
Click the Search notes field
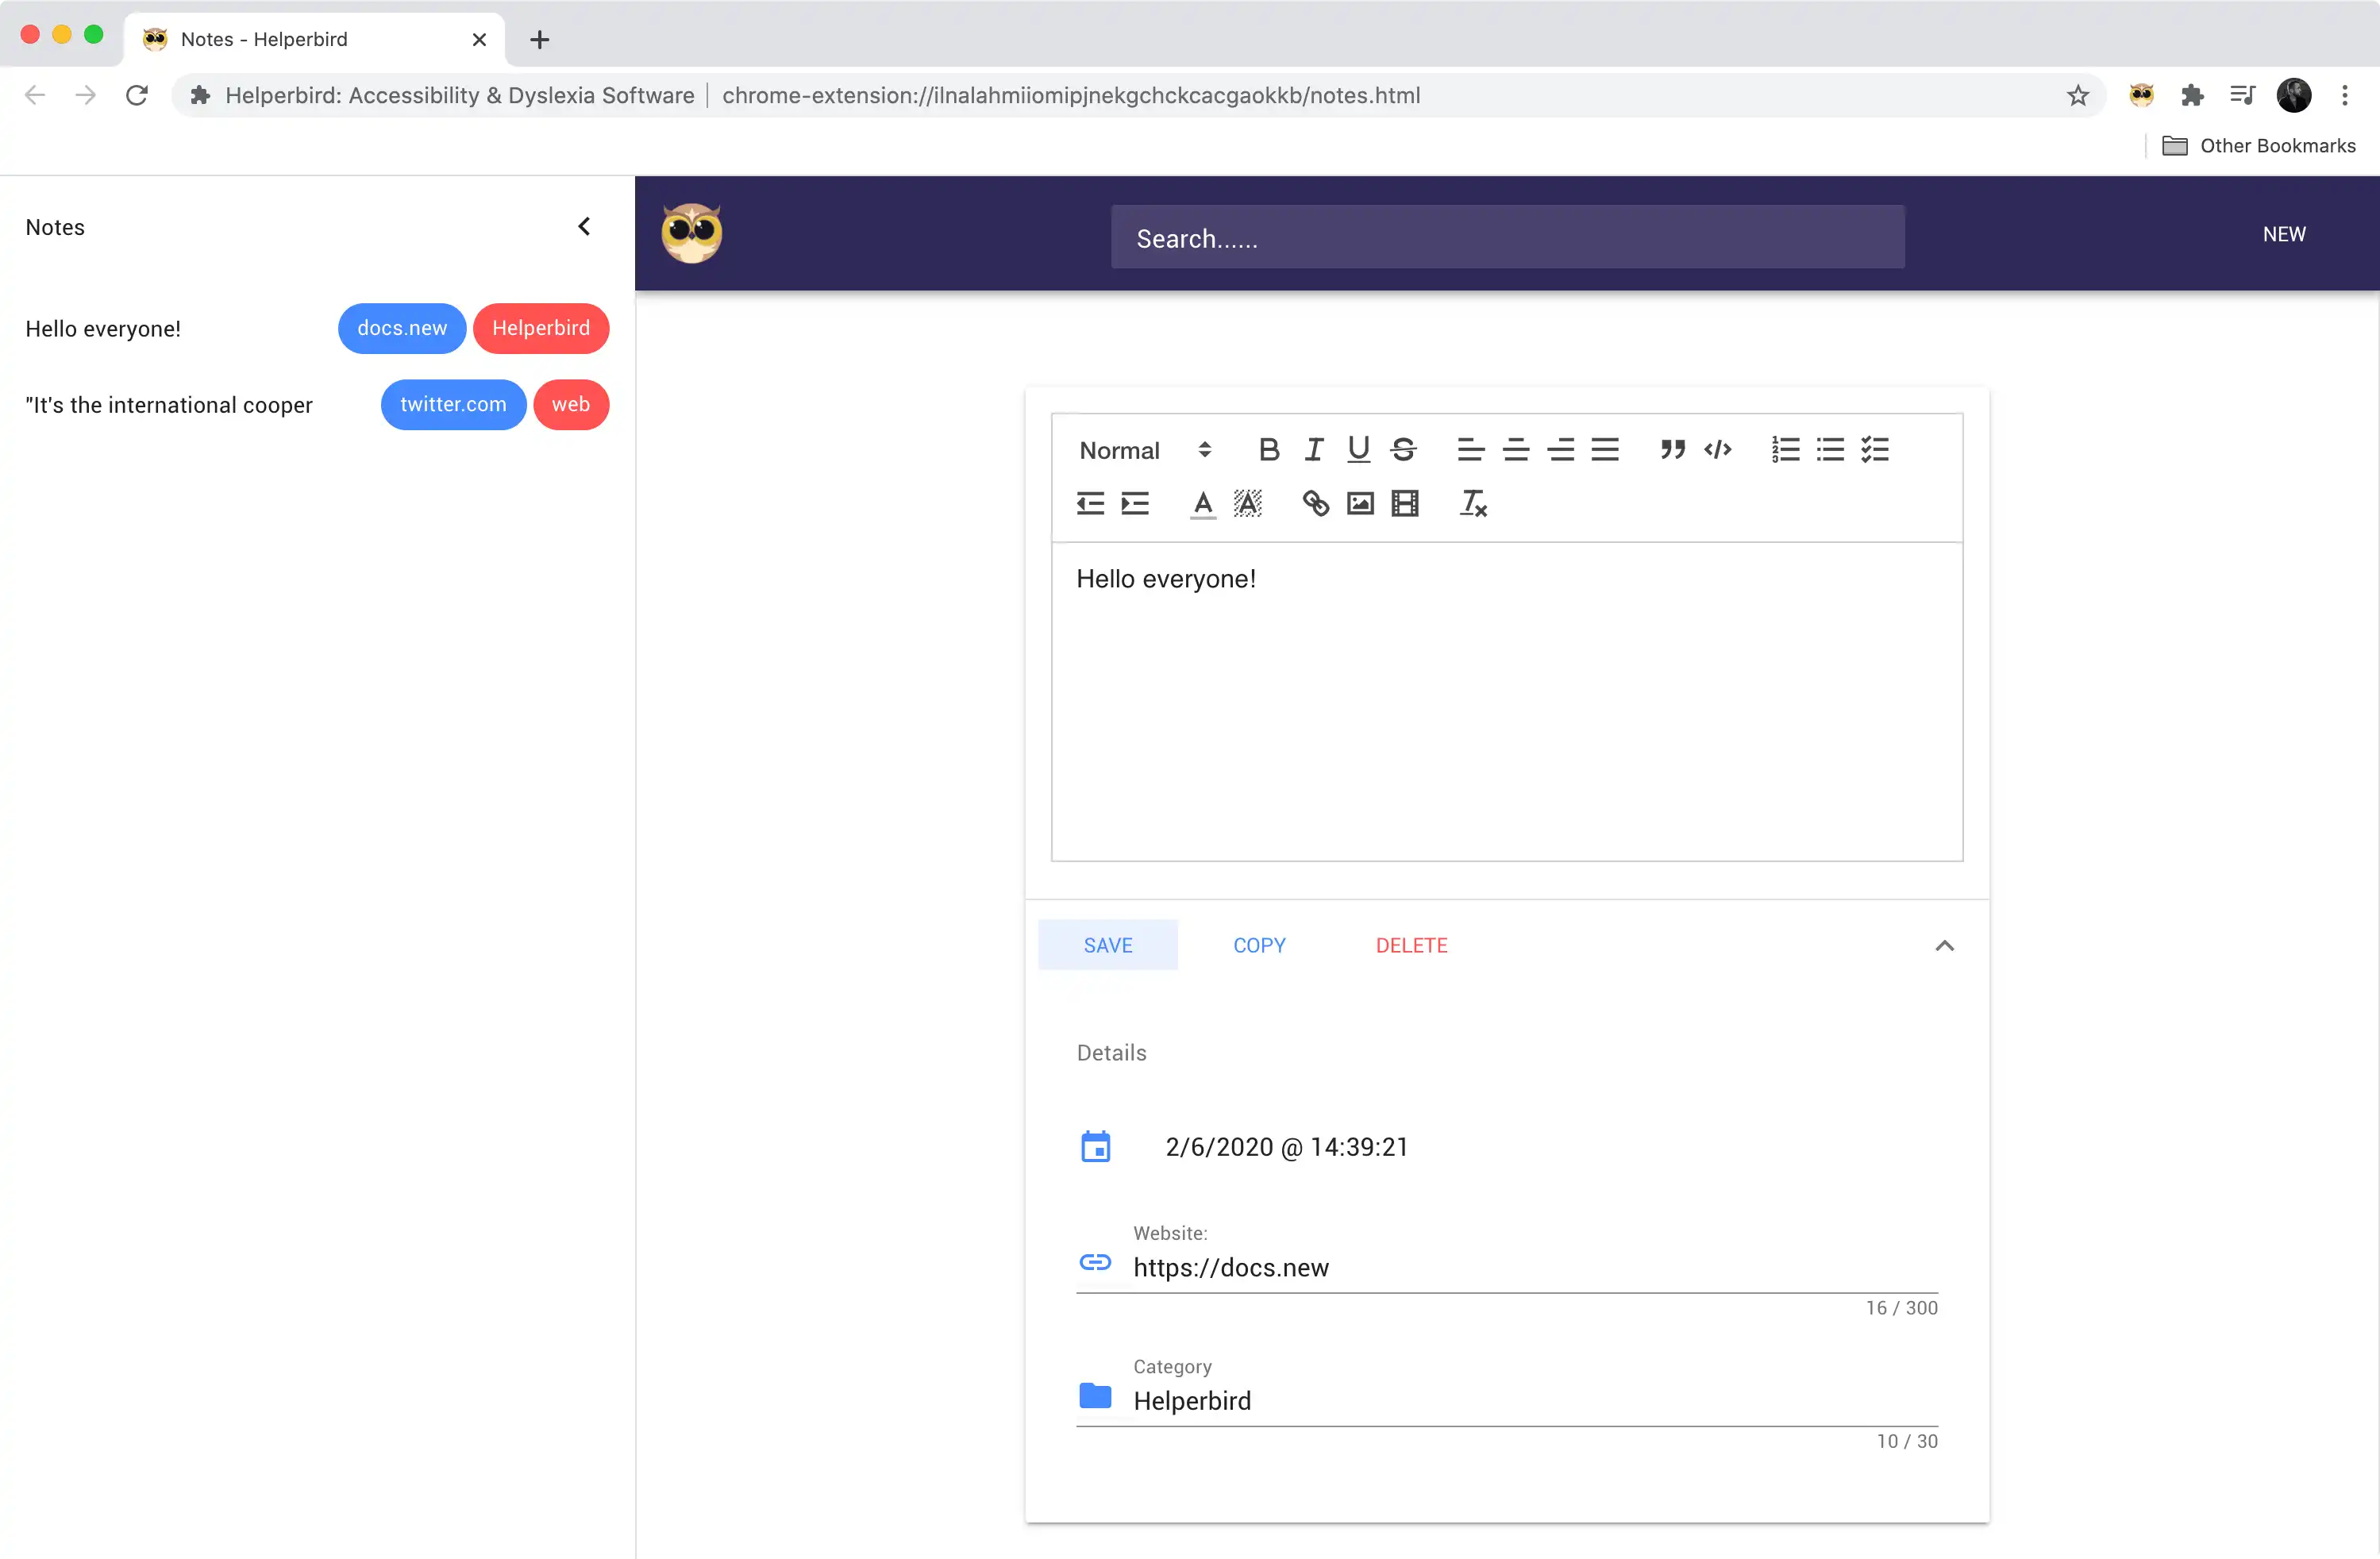1507,238
